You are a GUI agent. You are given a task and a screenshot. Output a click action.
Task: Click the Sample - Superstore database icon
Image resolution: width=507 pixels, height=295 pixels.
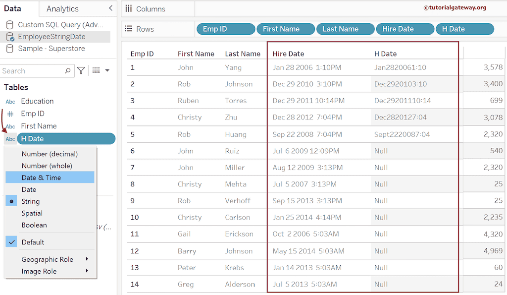coord(10,49)
